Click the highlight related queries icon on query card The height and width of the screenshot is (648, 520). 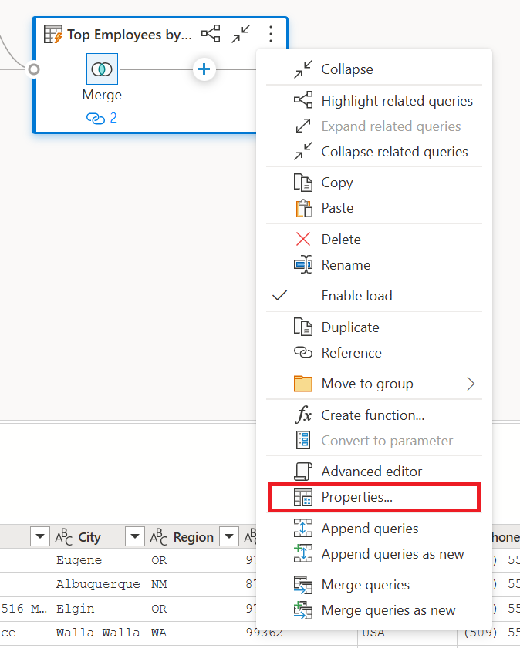(x=211, y=34)
